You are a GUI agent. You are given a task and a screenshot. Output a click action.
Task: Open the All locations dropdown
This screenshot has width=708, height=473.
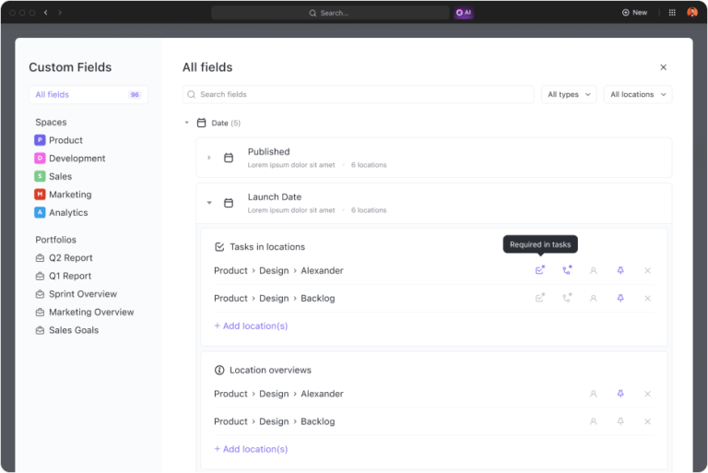click(638, 94)
